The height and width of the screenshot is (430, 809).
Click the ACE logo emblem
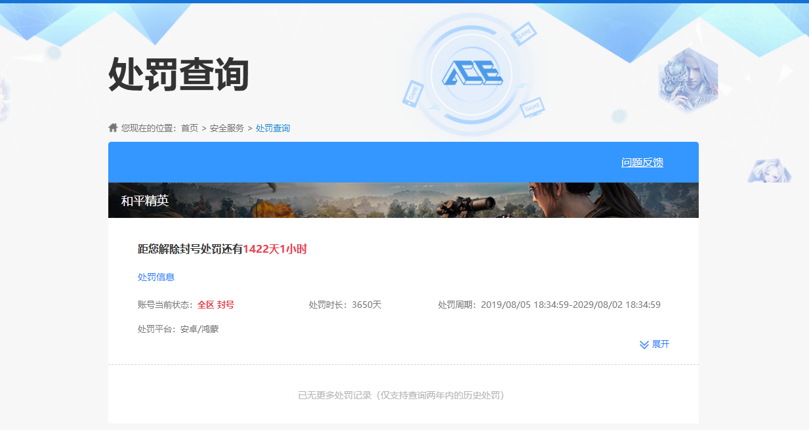click(x=472, y=72)
